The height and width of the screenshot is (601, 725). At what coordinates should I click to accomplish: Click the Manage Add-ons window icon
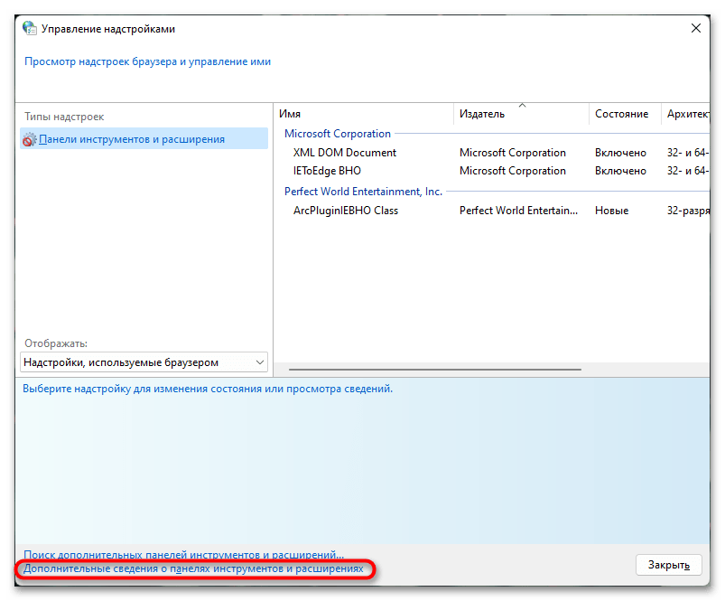(30, 28)
